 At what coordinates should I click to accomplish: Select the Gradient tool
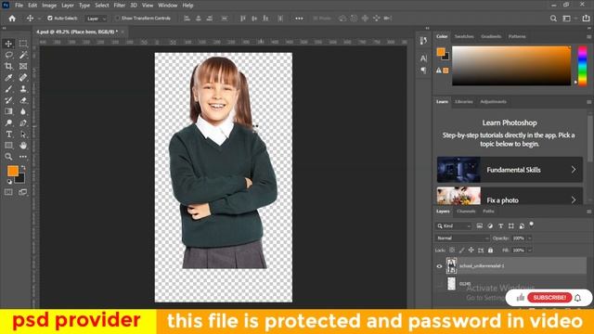8,111
